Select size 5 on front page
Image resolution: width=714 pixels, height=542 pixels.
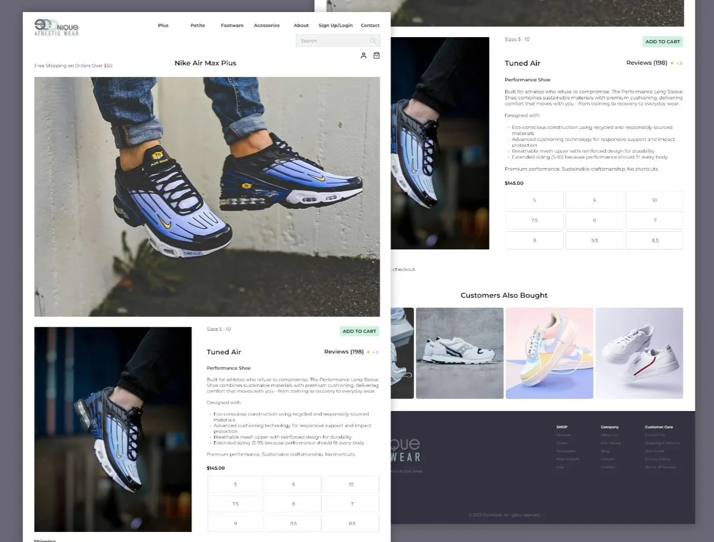click(x=235, y=484)
